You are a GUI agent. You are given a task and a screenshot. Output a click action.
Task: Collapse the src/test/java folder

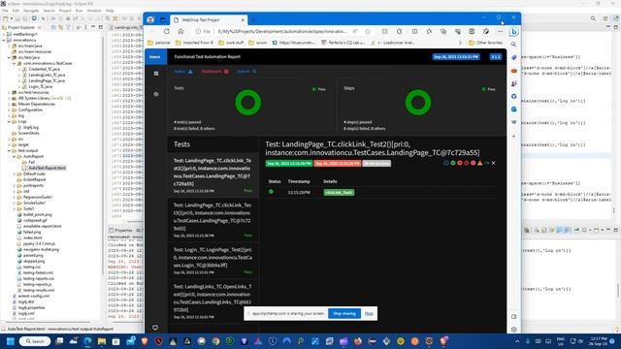[x=10, y=57]
